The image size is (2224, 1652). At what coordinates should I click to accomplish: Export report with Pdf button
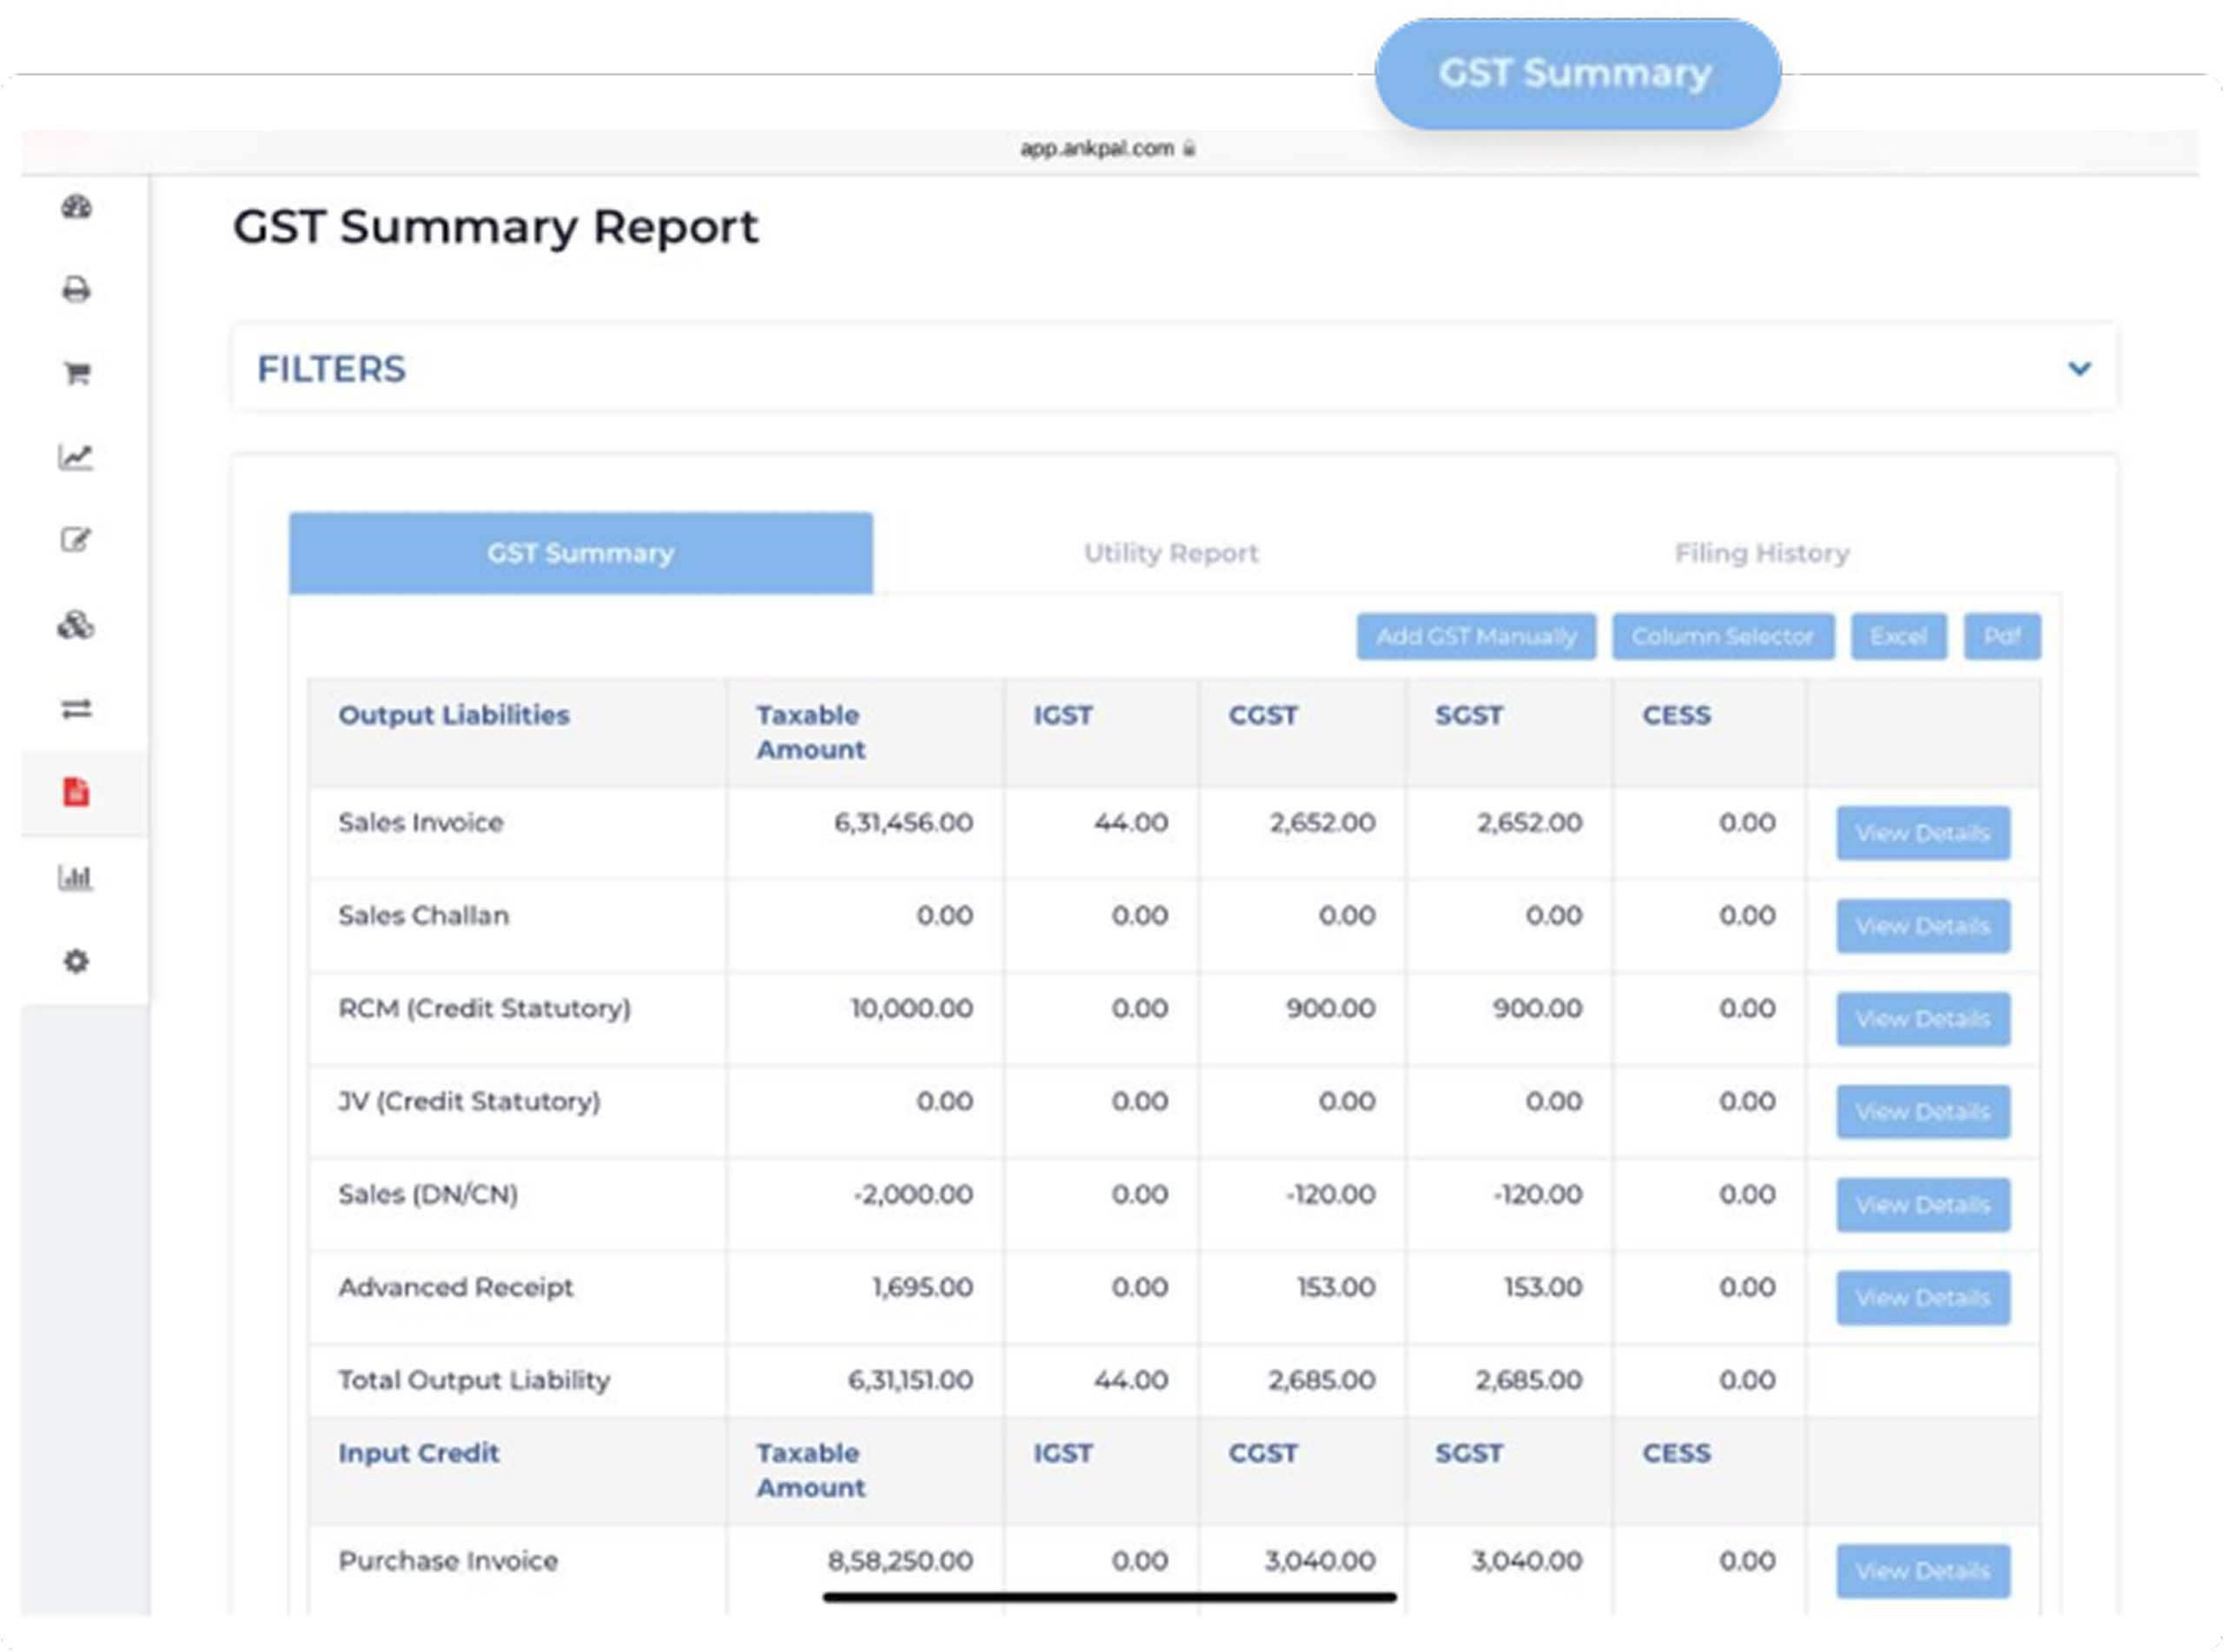pyautogui.click(x=2002, y=637)
